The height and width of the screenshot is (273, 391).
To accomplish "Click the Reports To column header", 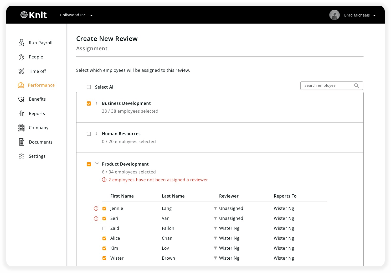I will 285,196.
